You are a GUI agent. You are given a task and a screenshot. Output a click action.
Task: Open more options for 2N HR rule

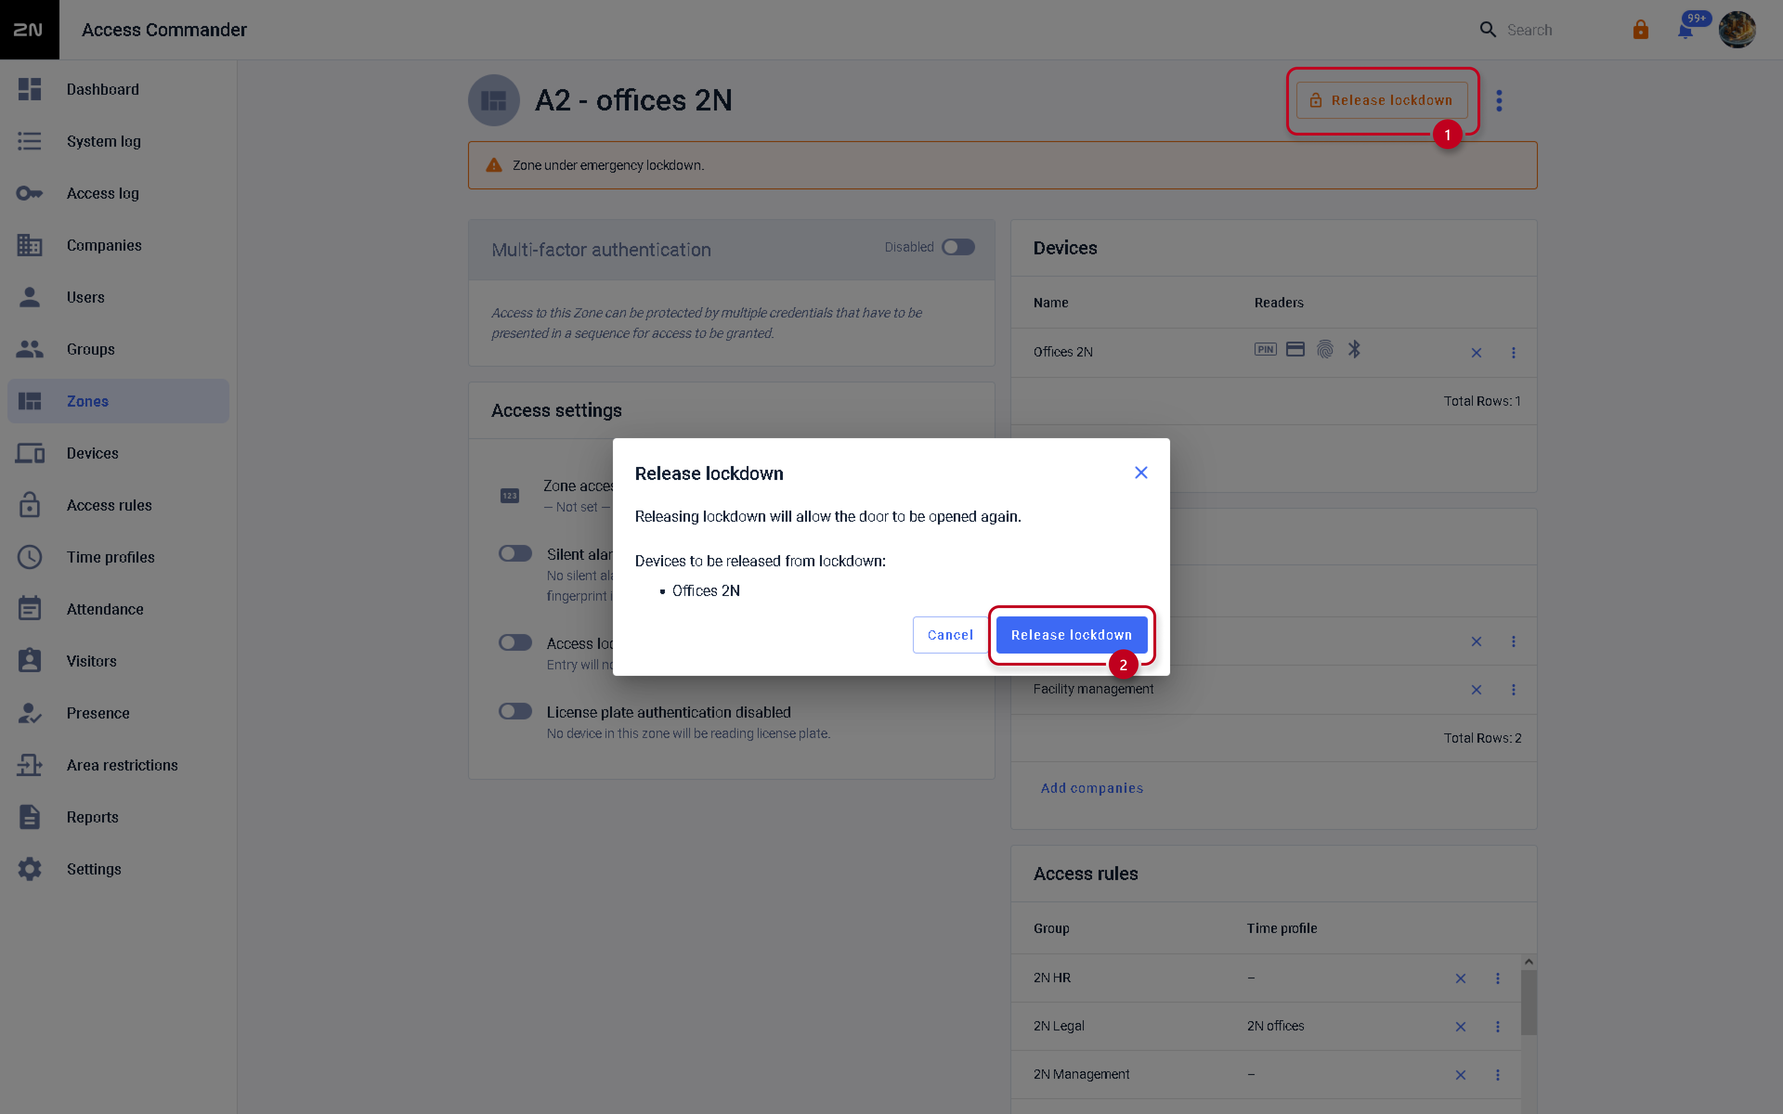[1498, 978]
